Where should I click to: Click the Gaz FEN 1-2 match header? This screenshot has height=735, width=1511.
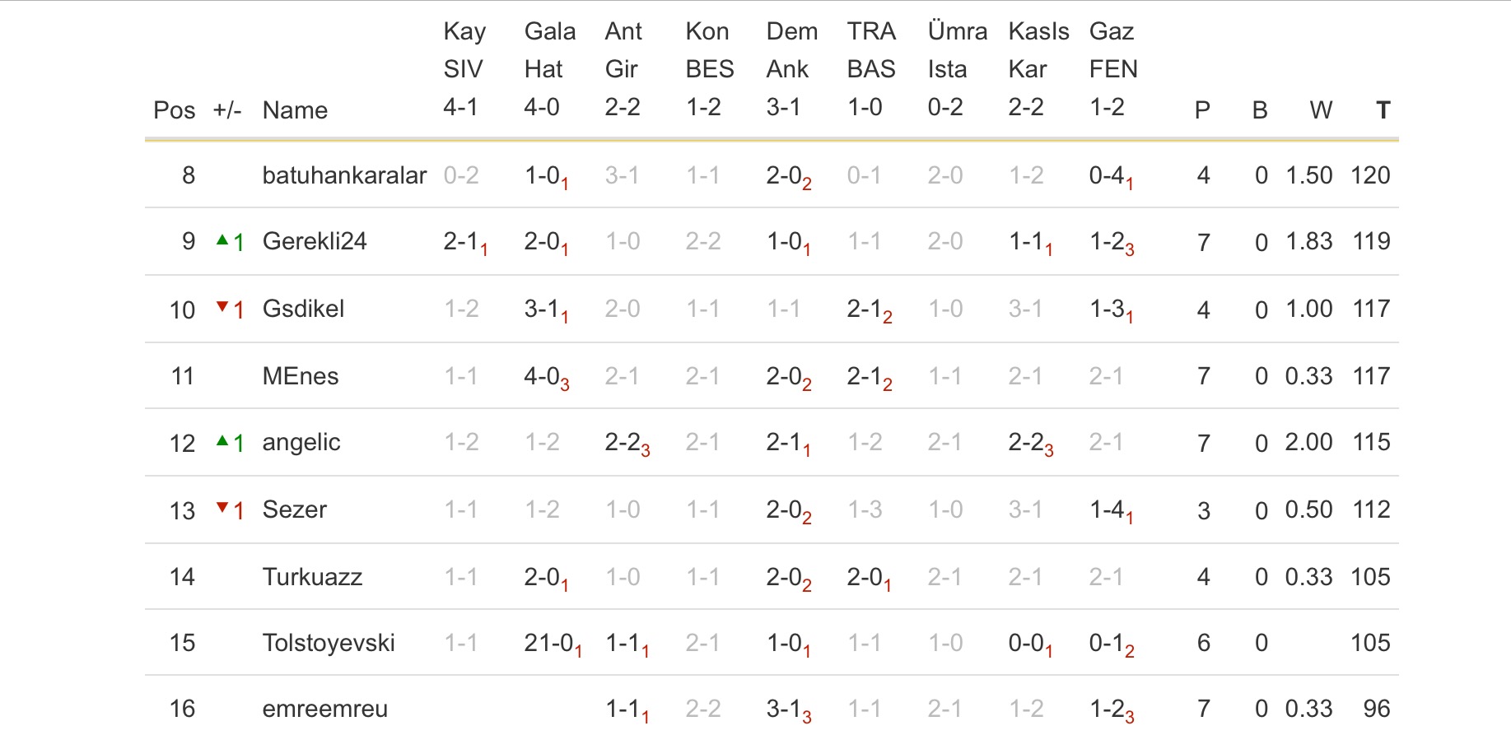pos(1112,69)
